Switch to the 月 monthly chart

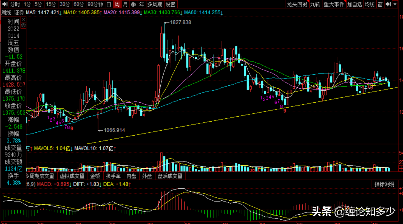125,4
